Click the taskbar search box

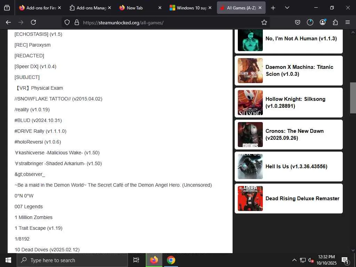point(72,260)
